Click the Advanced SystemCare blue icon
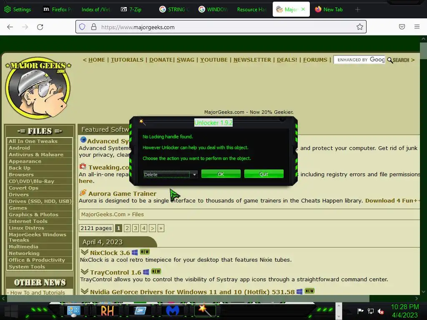Image resolution: width=427 pixels, height=320 pixels. (x=83, y=140)
